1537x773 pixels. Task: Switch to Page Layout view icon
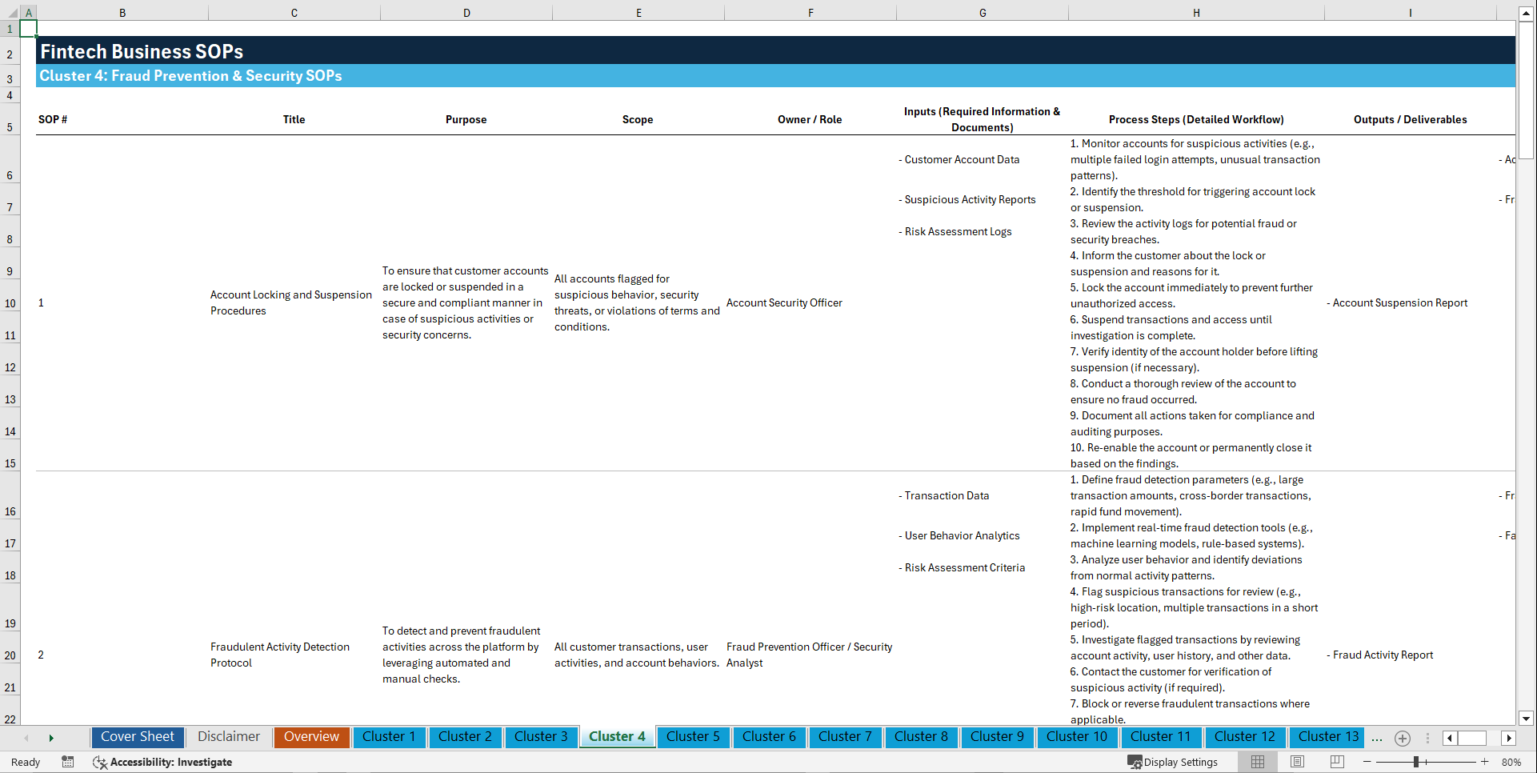pyautogui.click(x=1297, y=762)
